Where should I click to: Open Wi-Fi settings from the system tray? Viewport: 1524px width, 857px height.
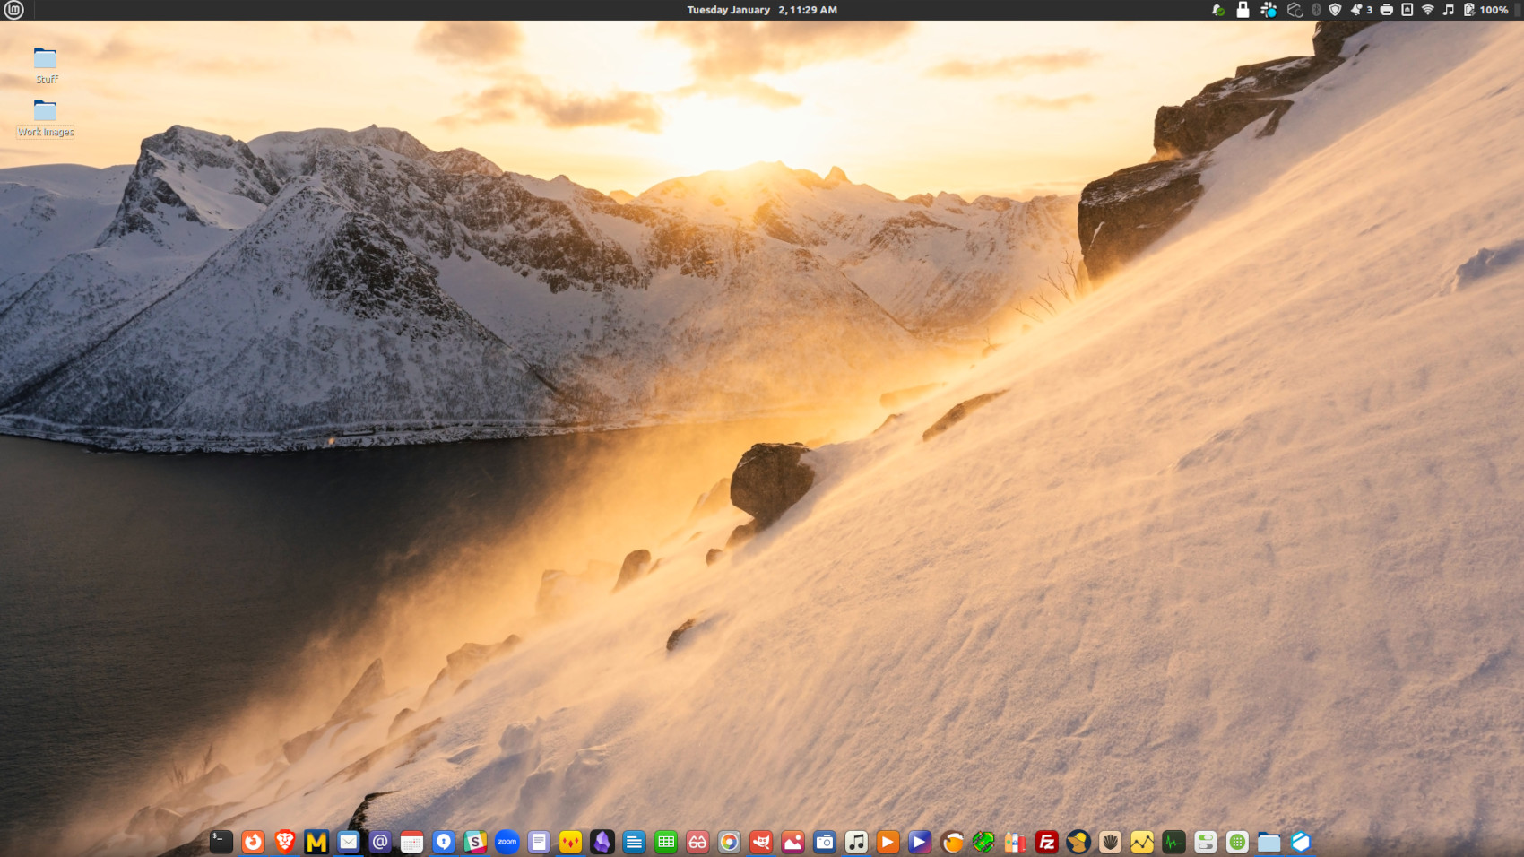(x=1427, y=10)
